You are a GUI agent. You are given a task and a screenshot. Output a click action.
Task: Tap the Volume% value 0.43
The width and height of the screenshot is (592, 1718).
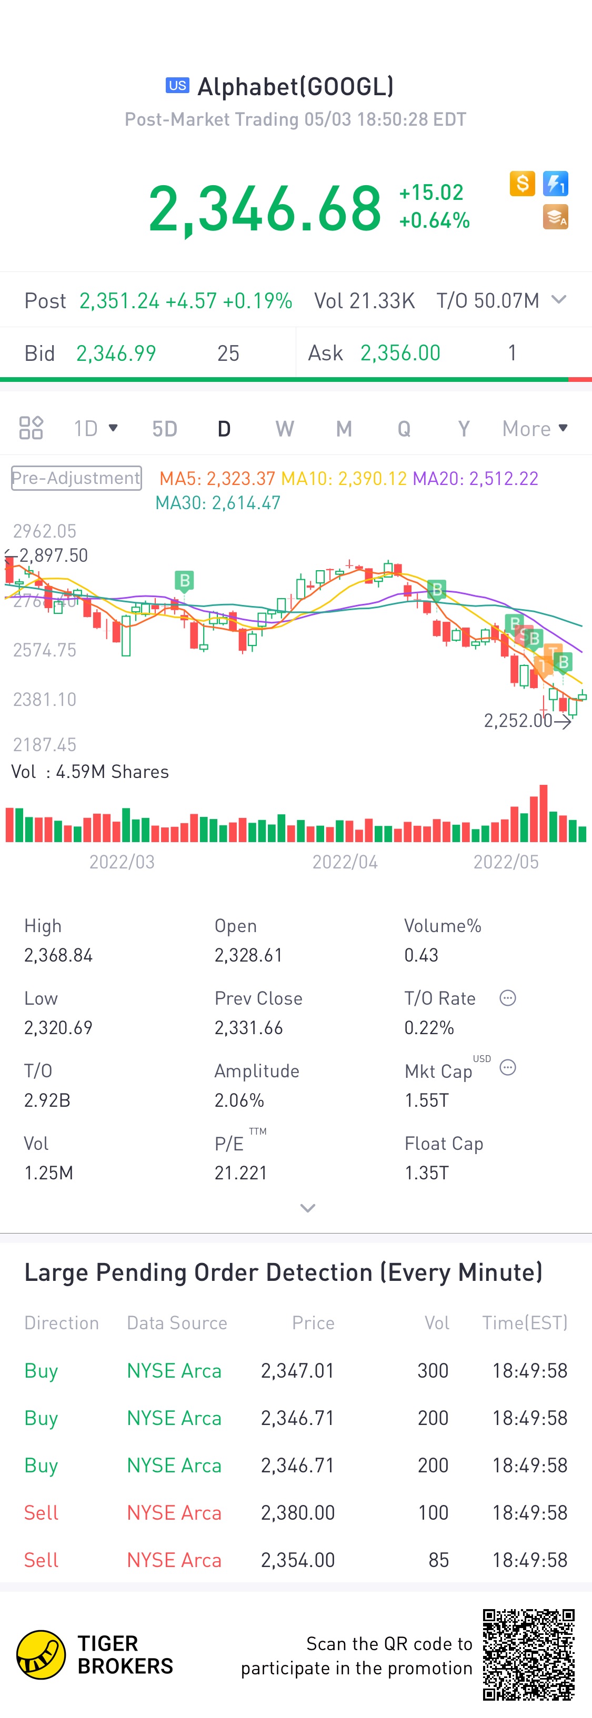click(x=421, y=955)
